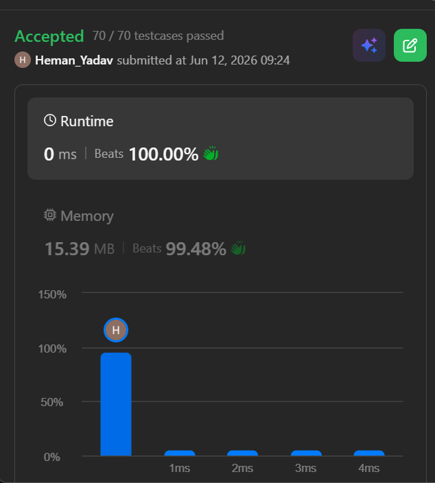
Task: Click the '100.00%' runtime beats value
Action: click(x=163, y=154)
